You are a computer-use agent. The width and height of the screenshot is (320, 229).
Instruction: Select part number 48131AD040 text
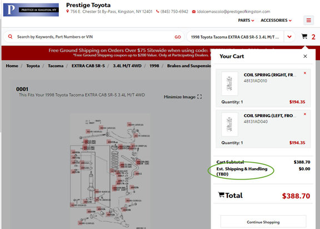point(256,121)
